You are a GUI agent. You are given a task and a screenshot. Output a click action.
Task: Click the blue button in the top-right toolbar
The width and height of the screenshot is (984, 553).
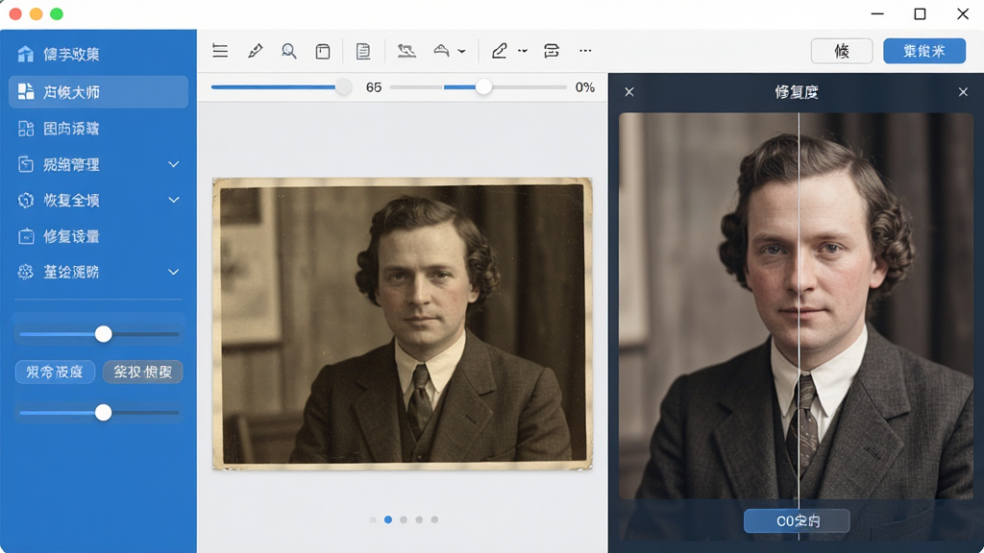(x=924, y=51)
